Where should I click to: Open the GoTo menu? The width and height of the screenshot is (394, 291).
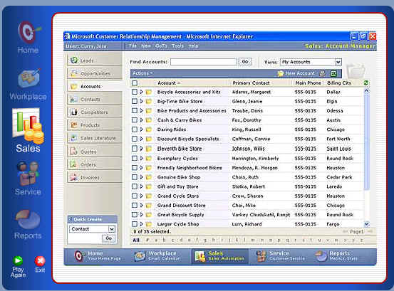(x=161, y=46)
